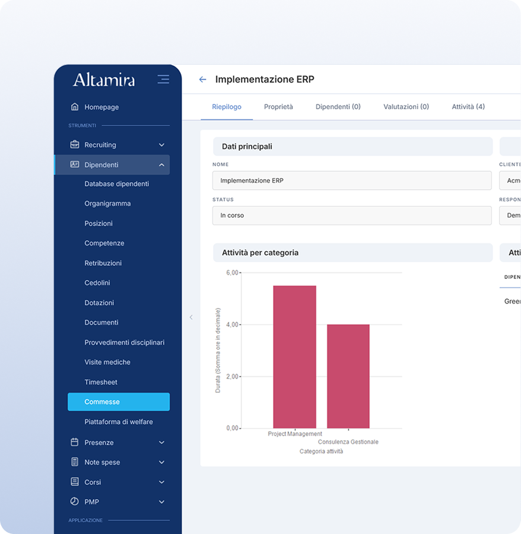
Task: Collapse sidebar using the left edge arrow
Action: tap(191, 317)
